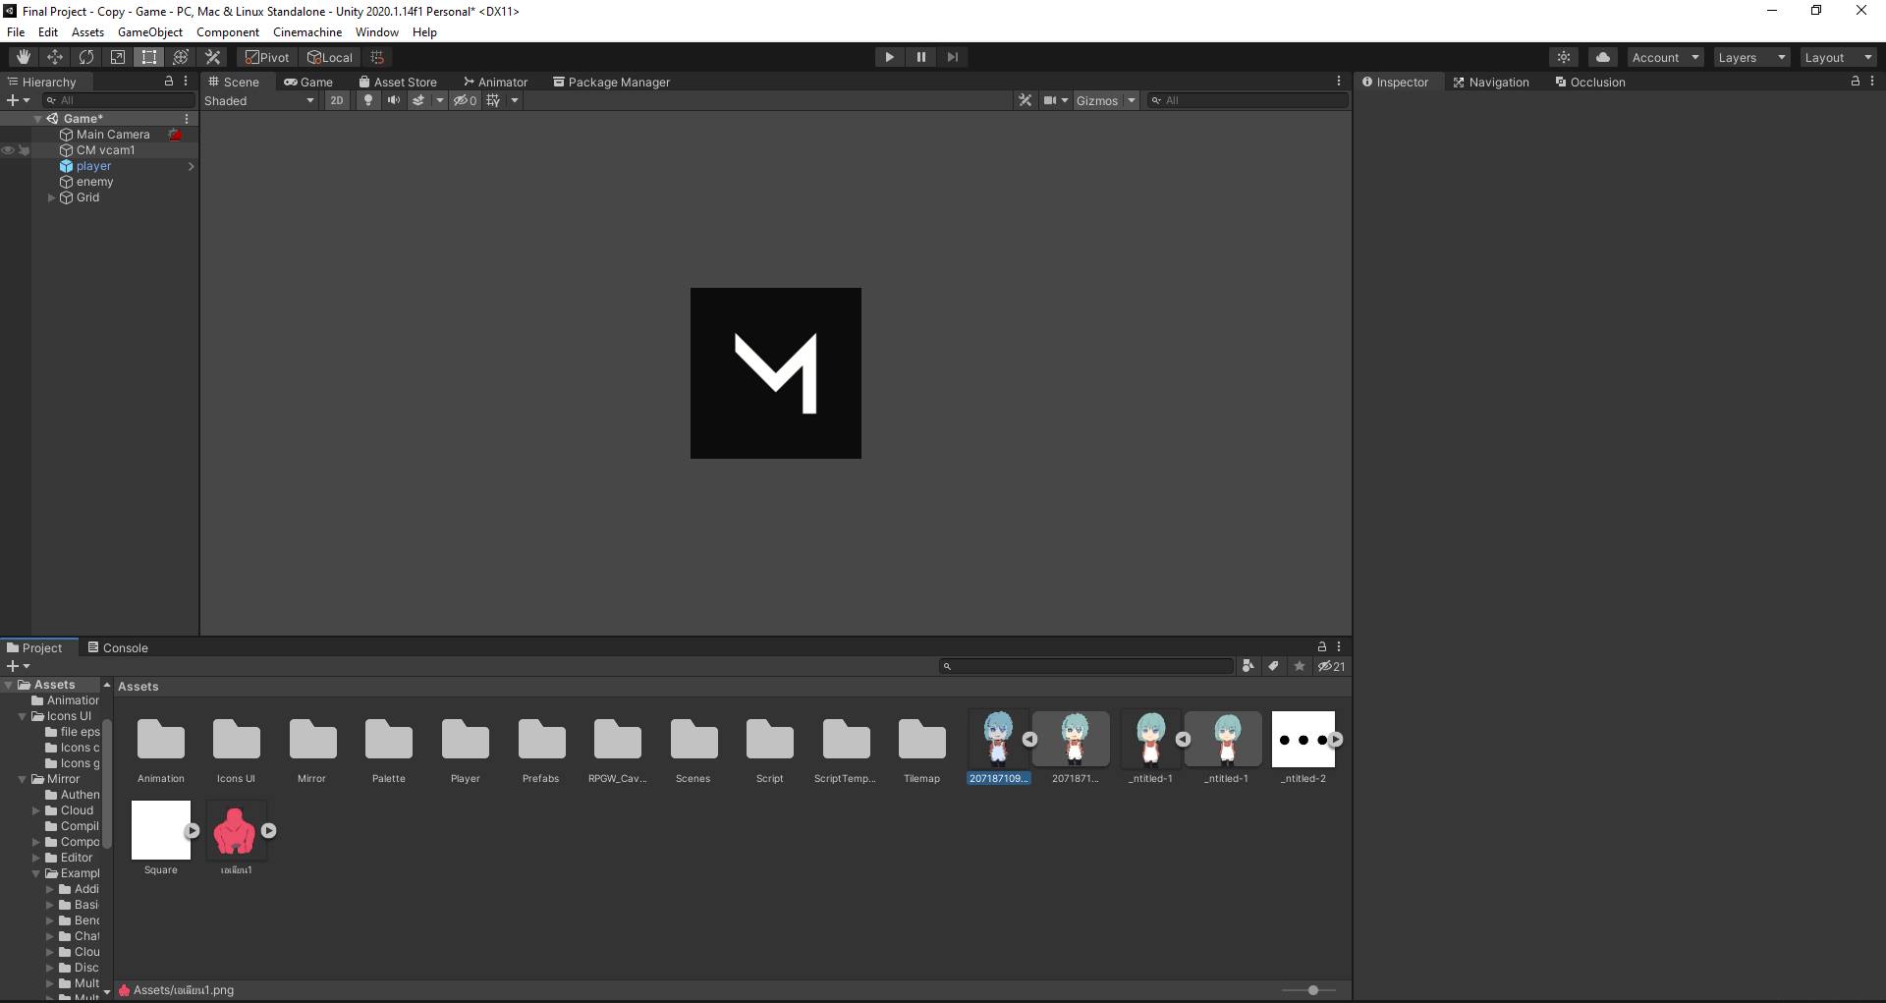Start Play mode

[x=889, y=57]
